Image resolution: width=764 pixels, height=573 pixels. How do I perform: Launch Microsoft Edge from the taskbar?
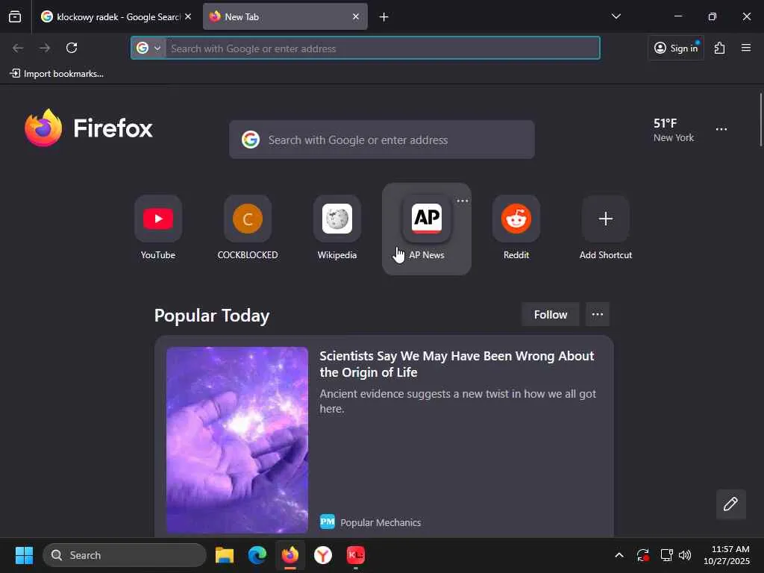257,555
